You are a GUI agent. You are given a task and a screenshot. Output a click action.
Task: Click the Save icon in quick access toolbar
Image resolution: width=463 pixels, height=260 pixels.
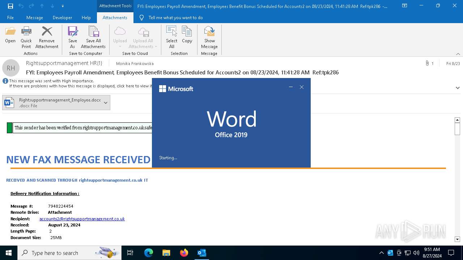(x=10, y=6)
